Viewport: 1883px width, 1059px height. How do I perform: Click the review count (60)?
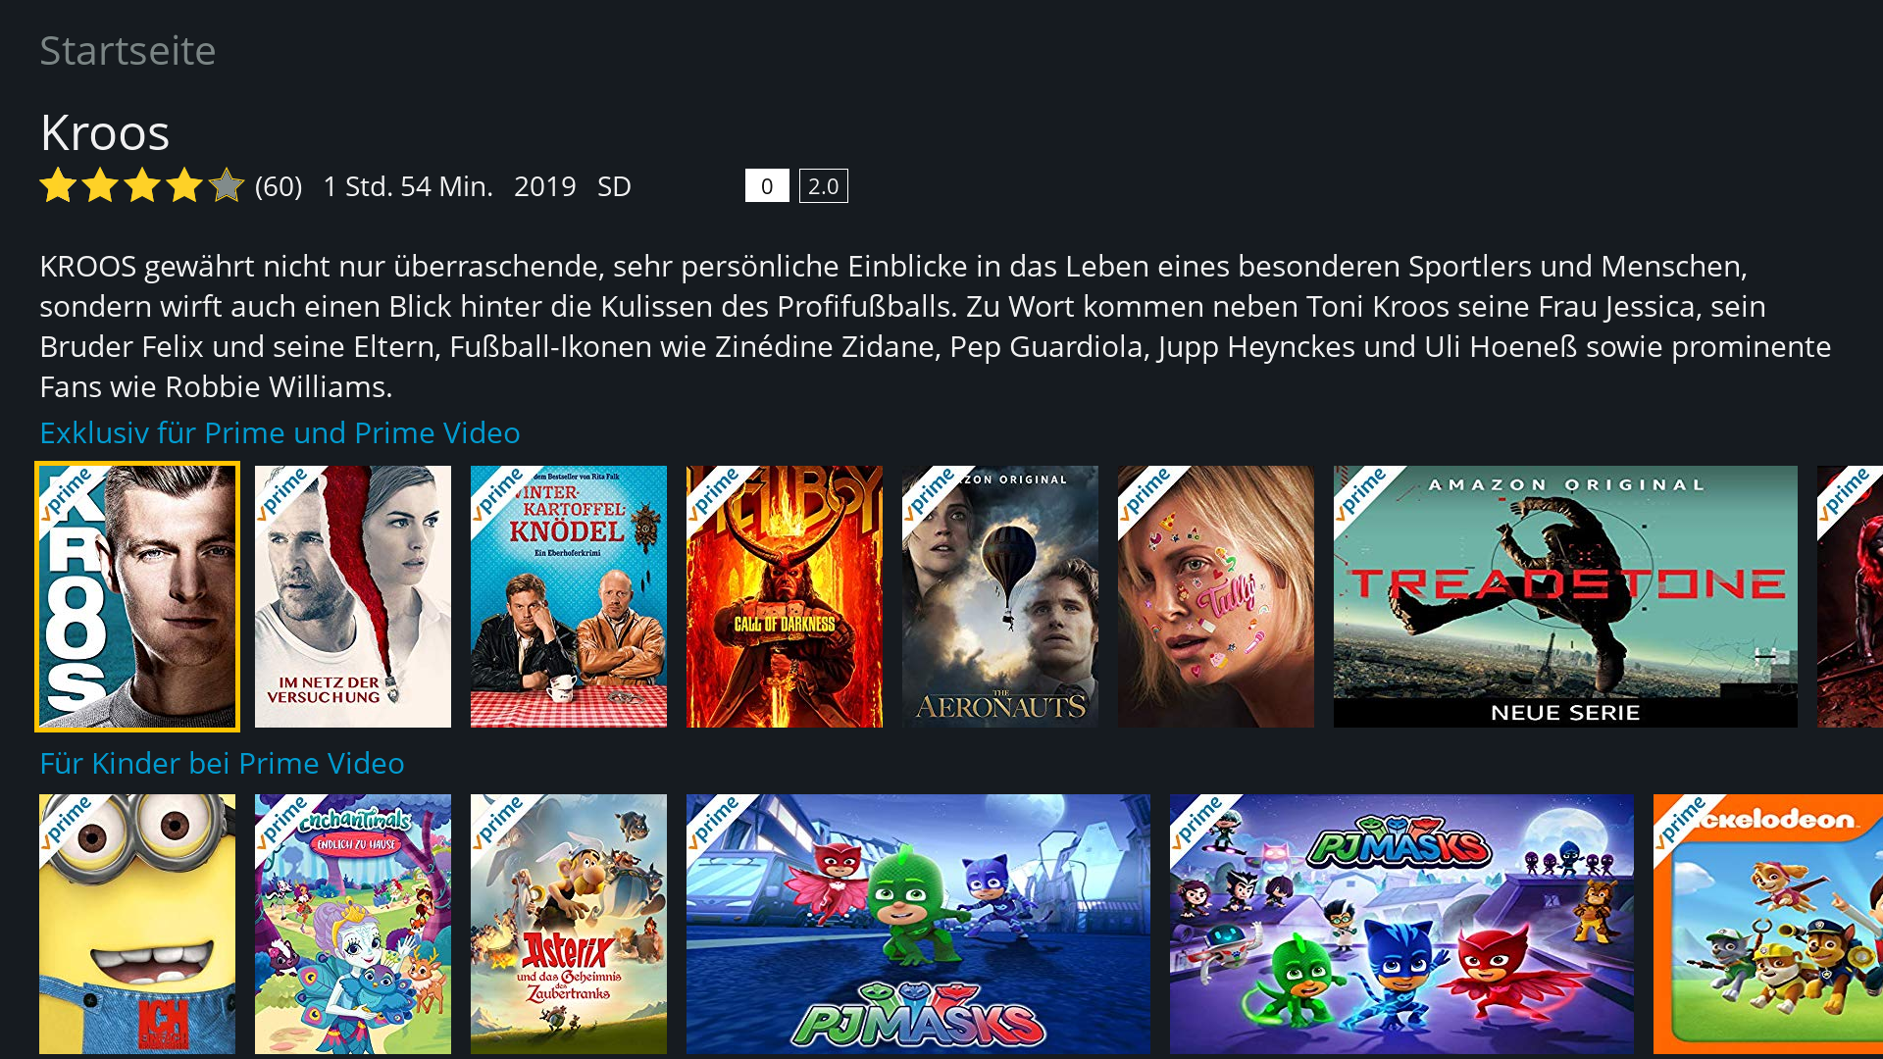point(279,186)
